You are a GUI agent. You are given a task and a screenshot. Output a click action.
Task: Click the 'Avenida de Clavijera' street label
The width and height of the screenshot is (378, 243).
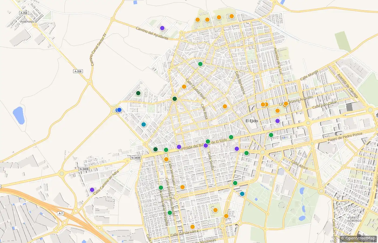pyautogui.click(x=347, y=86)
